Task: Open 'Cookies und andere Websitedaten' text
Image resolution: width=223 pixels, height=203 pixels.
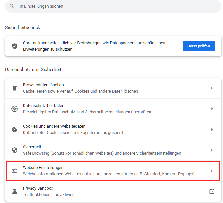Action: [x=54, y=126]
